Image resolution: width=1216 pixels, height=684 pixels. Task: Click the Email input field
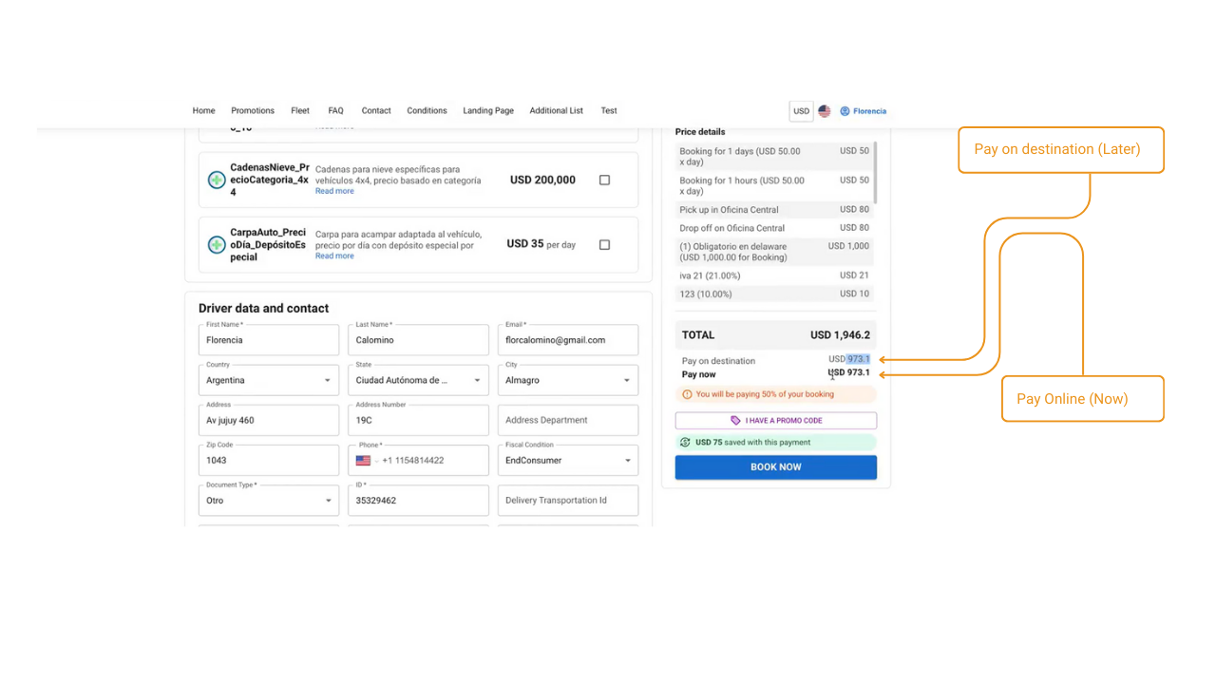pyautogui.click(x=567, y=340)
